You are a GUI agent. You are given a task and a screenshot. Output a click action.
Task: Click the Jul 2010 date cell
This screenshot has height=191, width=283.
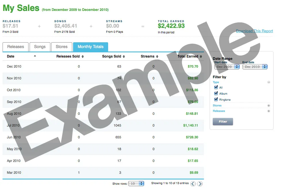coord(13,125)
